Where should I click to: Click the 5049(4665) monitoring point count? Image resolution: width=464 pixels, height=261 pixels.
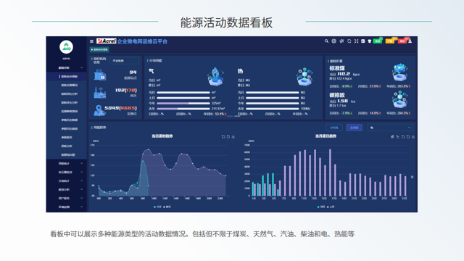[120, 108]
